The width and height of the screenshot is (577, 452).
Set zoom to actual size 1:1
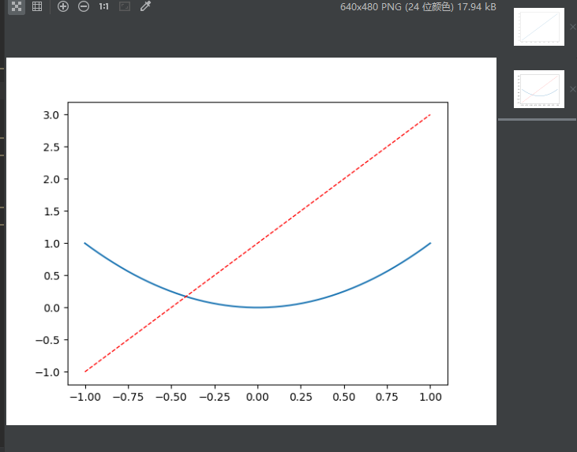coord(103,6)
